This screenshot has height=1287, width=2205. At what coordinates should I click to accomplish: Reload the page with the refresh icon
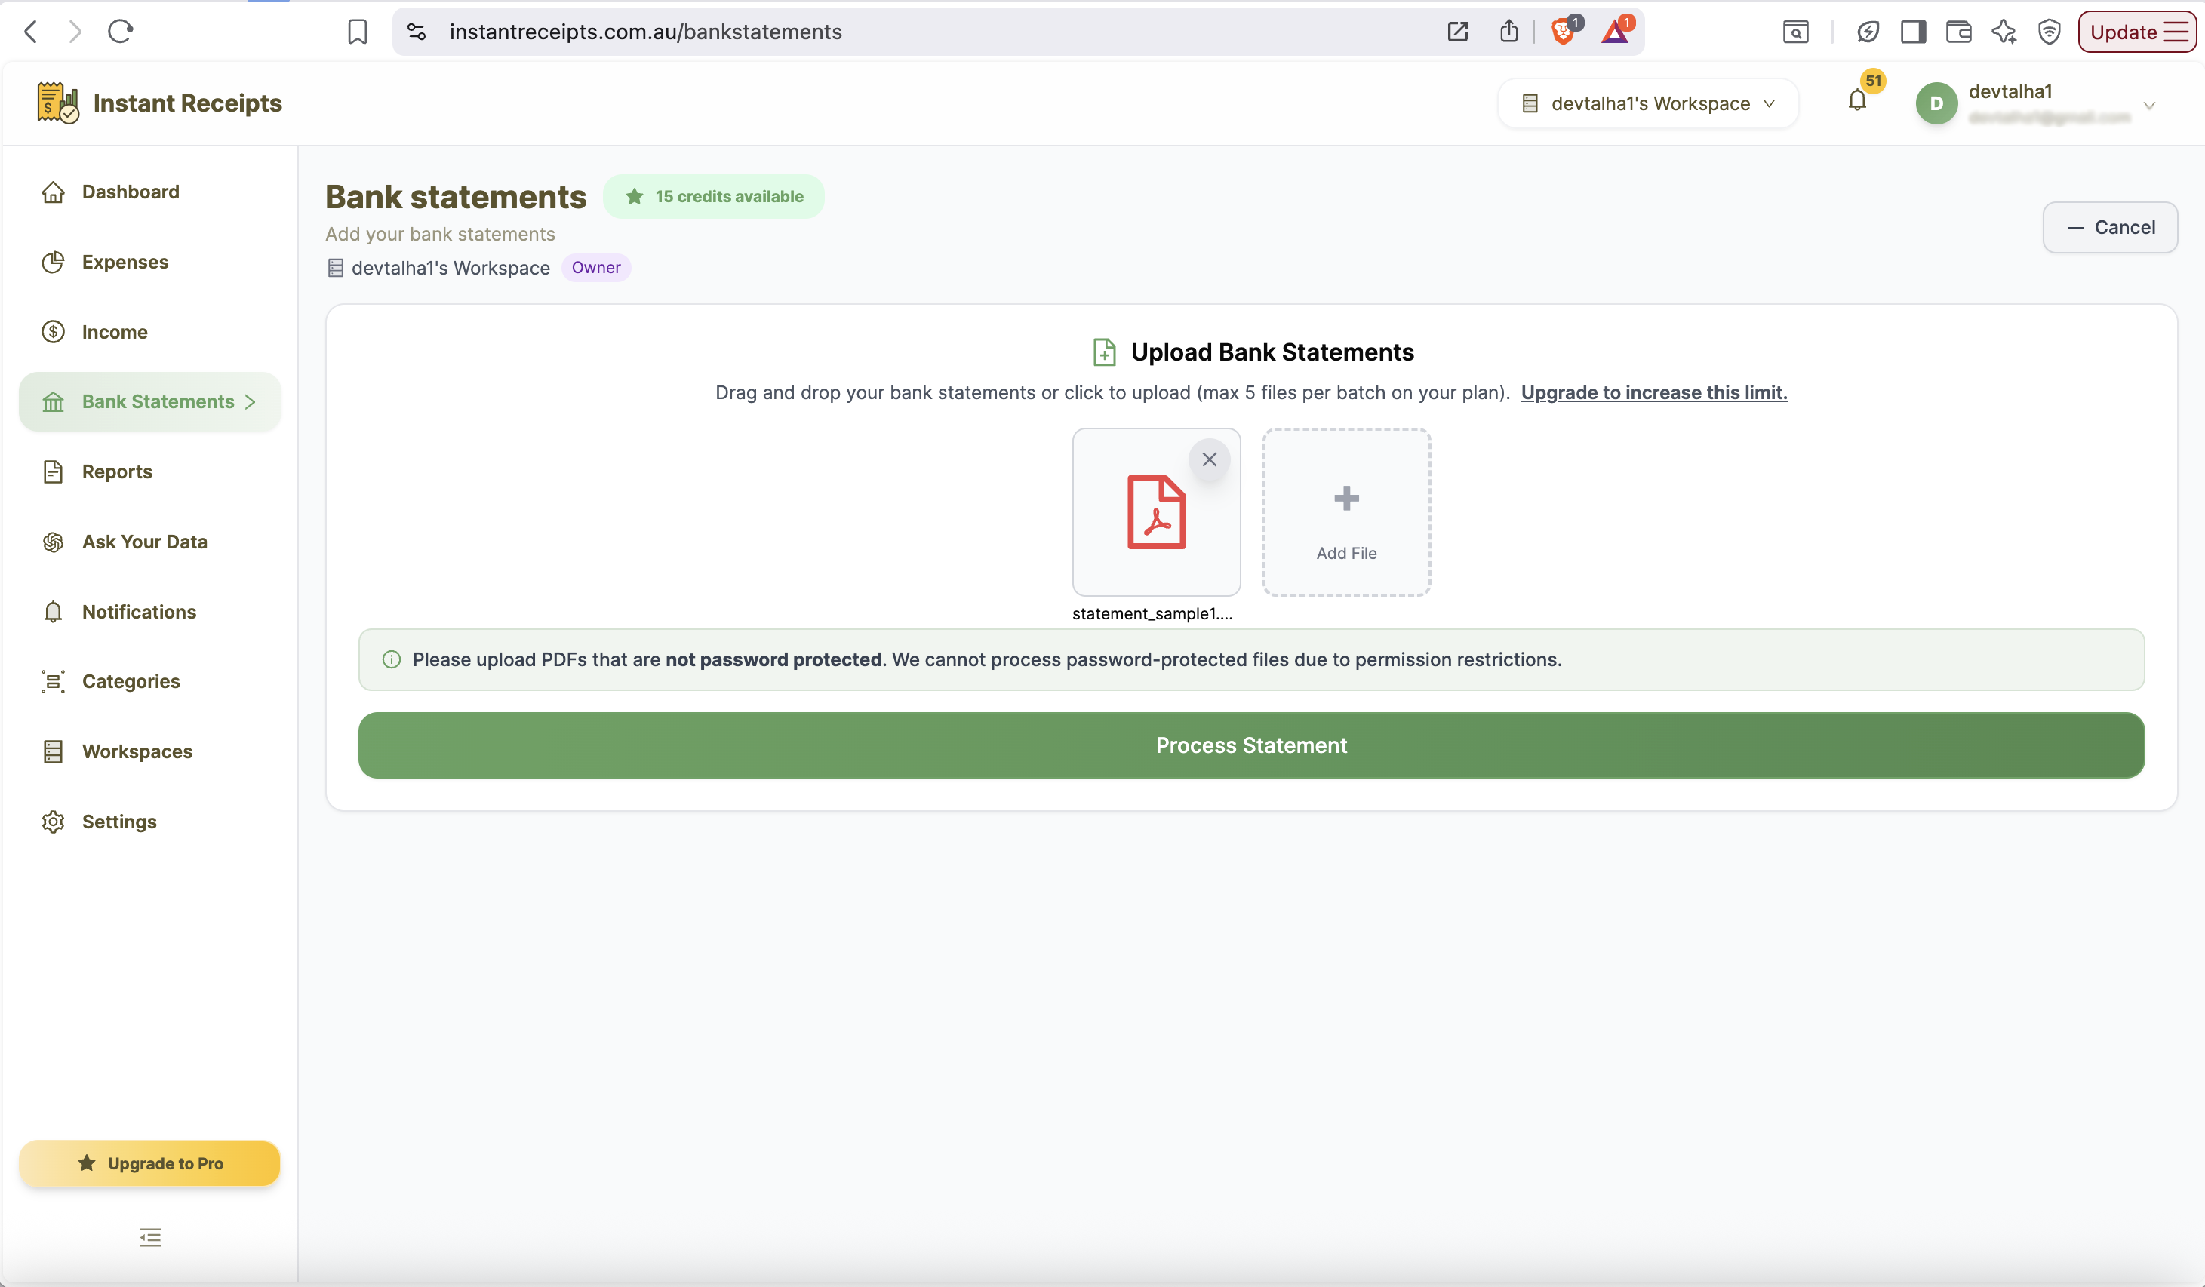tap(120, 32)
